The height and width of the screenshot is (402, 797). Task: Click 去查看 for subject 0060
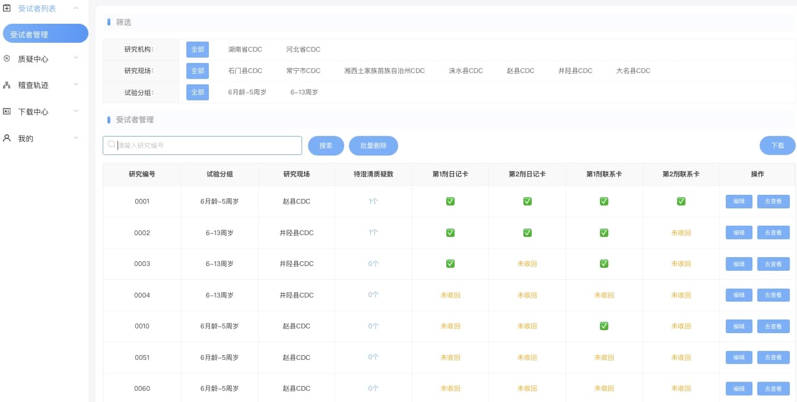click(773, 388)
